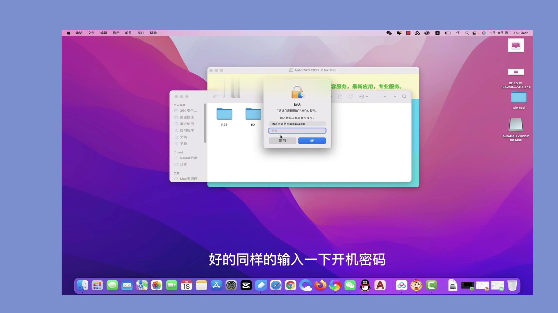This screenshot has width=558, height=313.
Task: Select 默认文件 164240...7314.png on desktop
Action: 516,78
